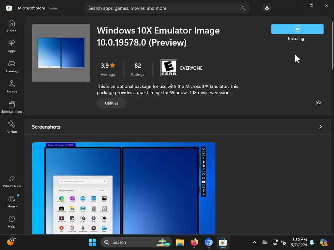Open the Chromium browser taskbar icon
The image size is (334, 250).
pyautogui.click(x=208, y=242)
